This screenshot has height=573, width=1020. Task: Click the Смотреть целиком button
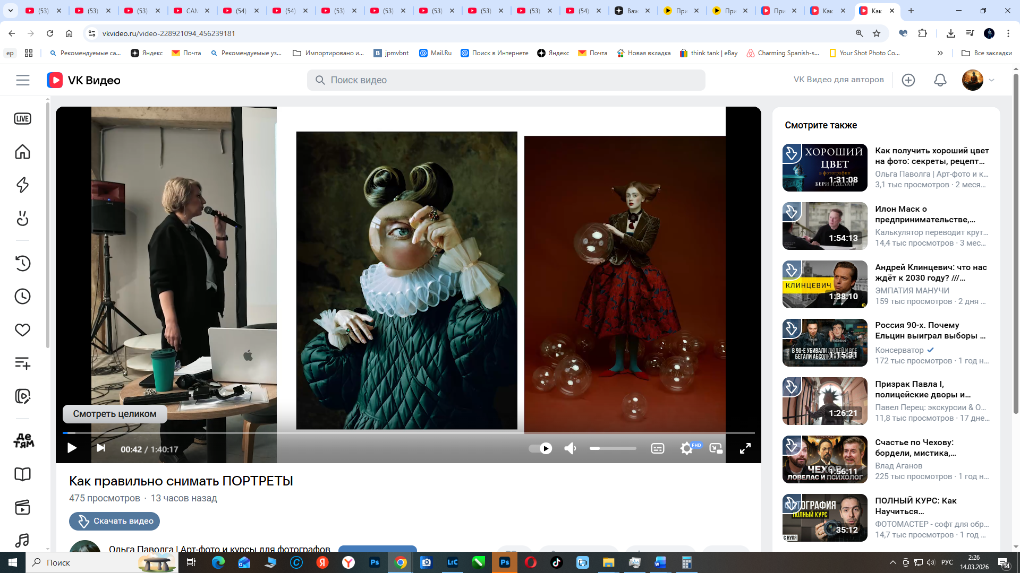tap(115, 414)
